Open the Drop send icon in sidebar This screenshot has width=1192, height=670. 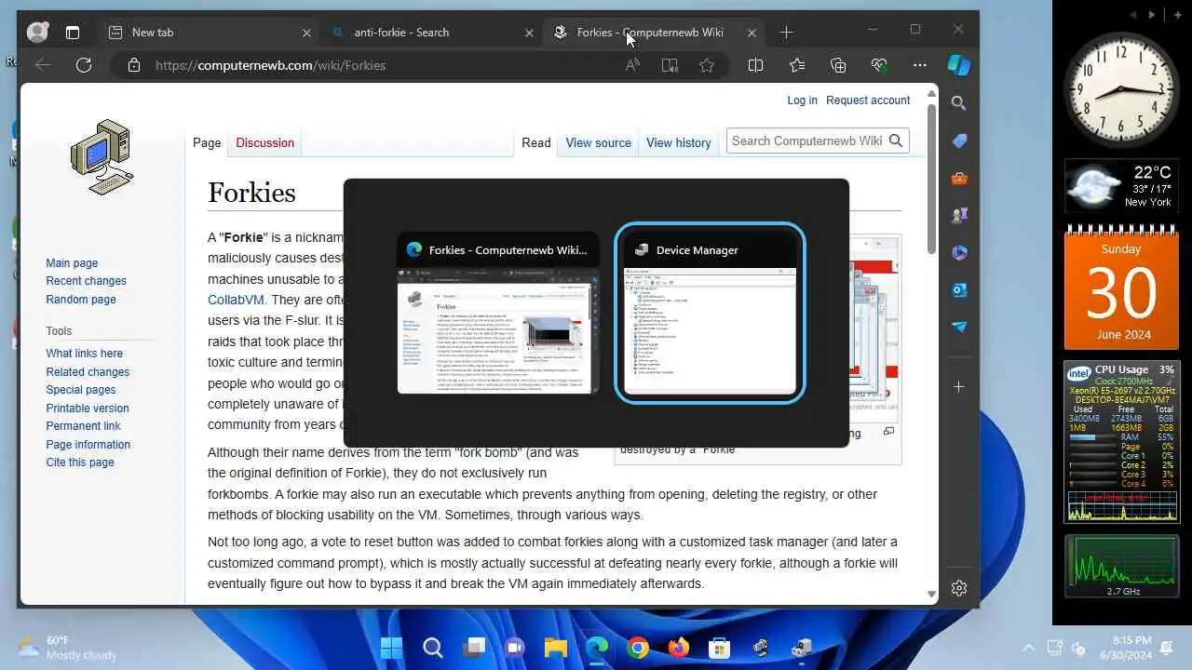(x=959, y=327)
